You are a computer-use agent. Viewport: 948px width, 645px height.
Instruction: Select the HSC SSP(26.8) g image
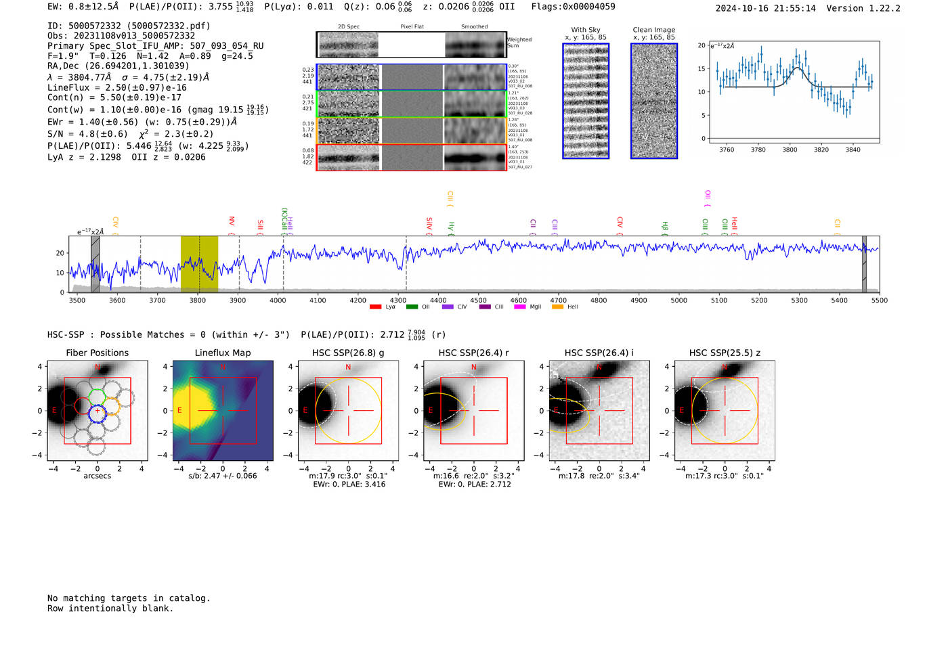[x=348, y=411]
